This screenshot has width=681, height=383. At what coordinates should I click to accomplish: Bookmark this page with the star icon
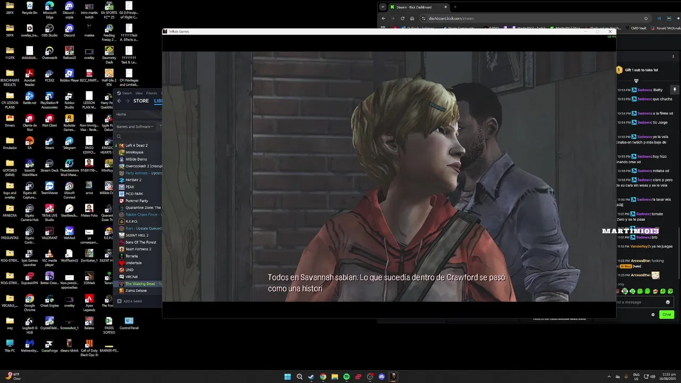click(x=646, y=18)
